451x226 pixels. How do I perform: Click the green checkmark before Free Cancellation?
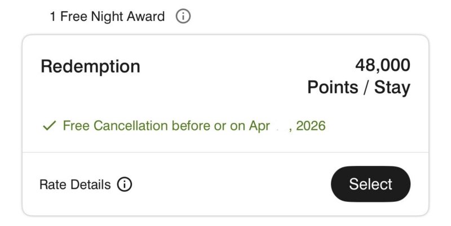[x=49, y=125]
